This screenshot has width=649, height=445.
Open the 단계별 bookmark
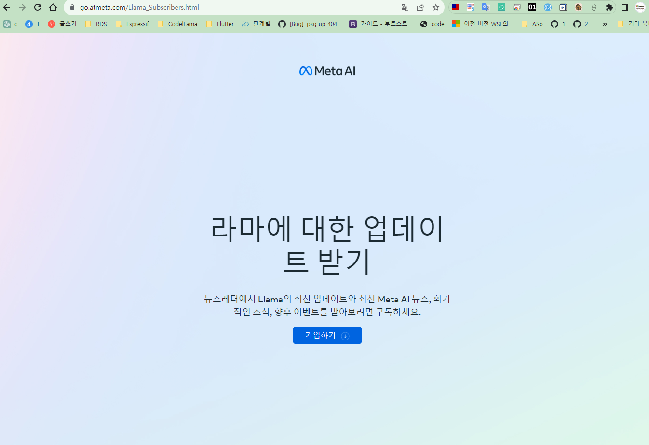[256, 24]
